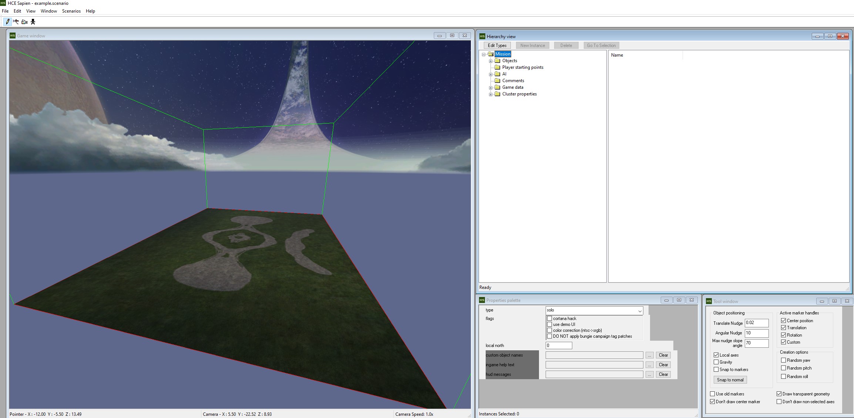This screenshot has height=418, width=854.
Task: Click the spray gun toolbar icon
Action: [x=16, y=21]
